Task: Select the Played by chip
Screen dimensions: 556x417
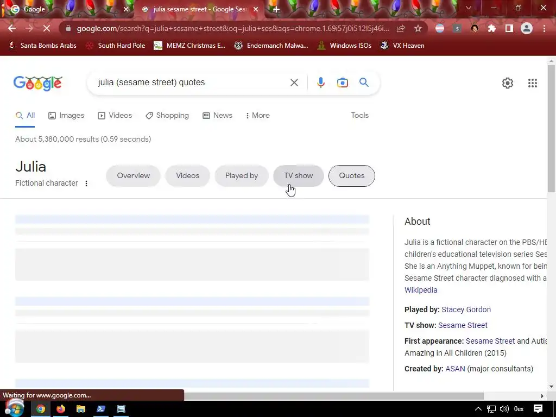Action: coord(242,175)
